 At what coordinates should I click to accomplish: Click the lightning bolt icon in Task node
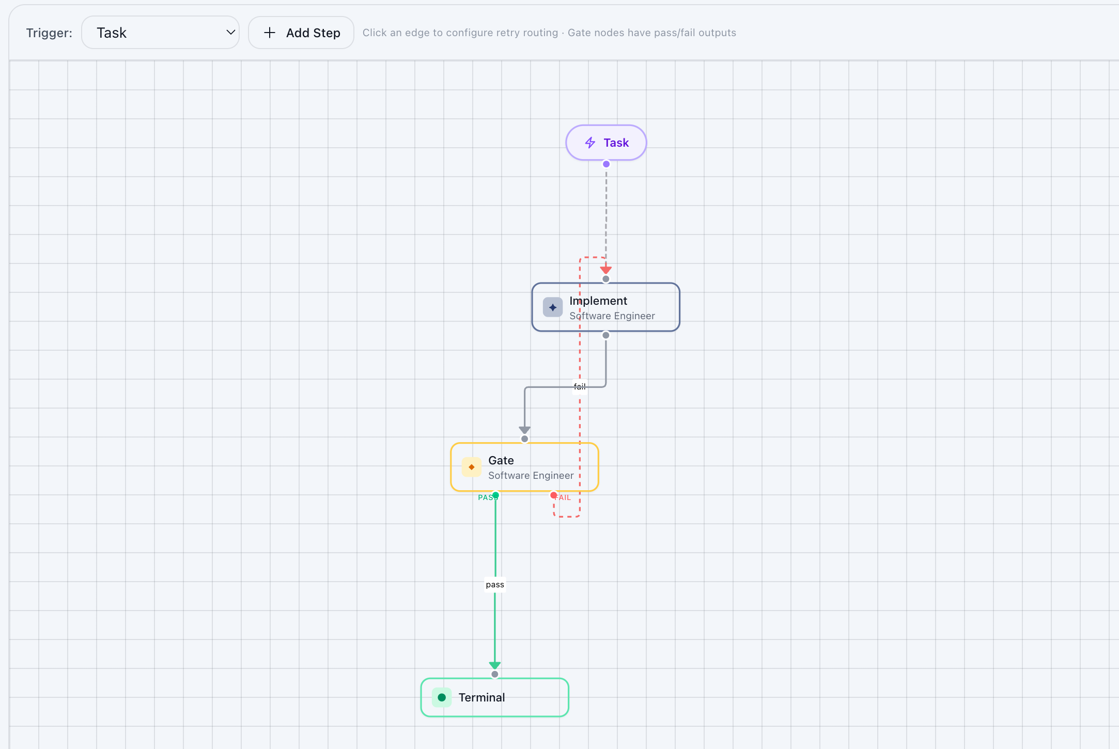point(590,143)
